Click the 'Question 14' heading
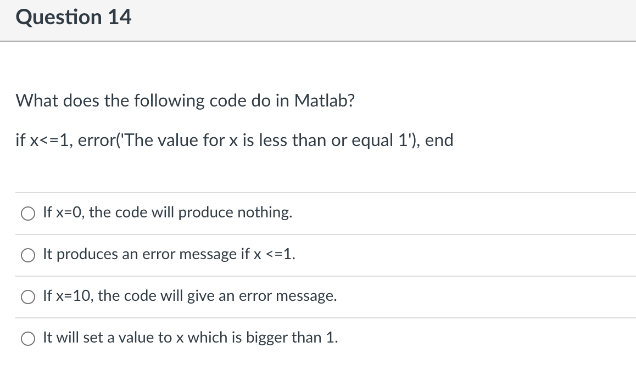 pos(74,18)
